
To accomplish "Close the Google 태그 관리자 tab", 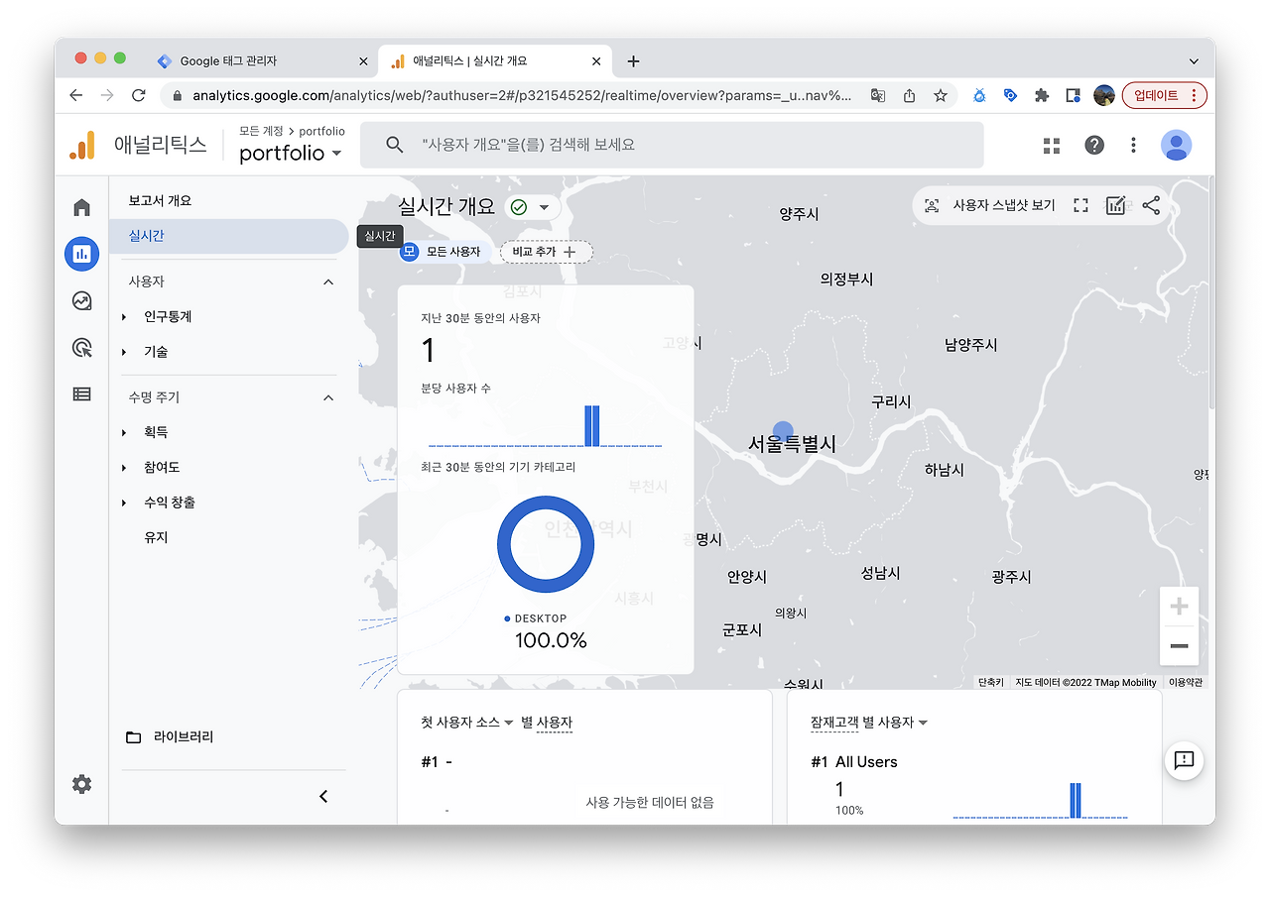I will coord(363,60).
